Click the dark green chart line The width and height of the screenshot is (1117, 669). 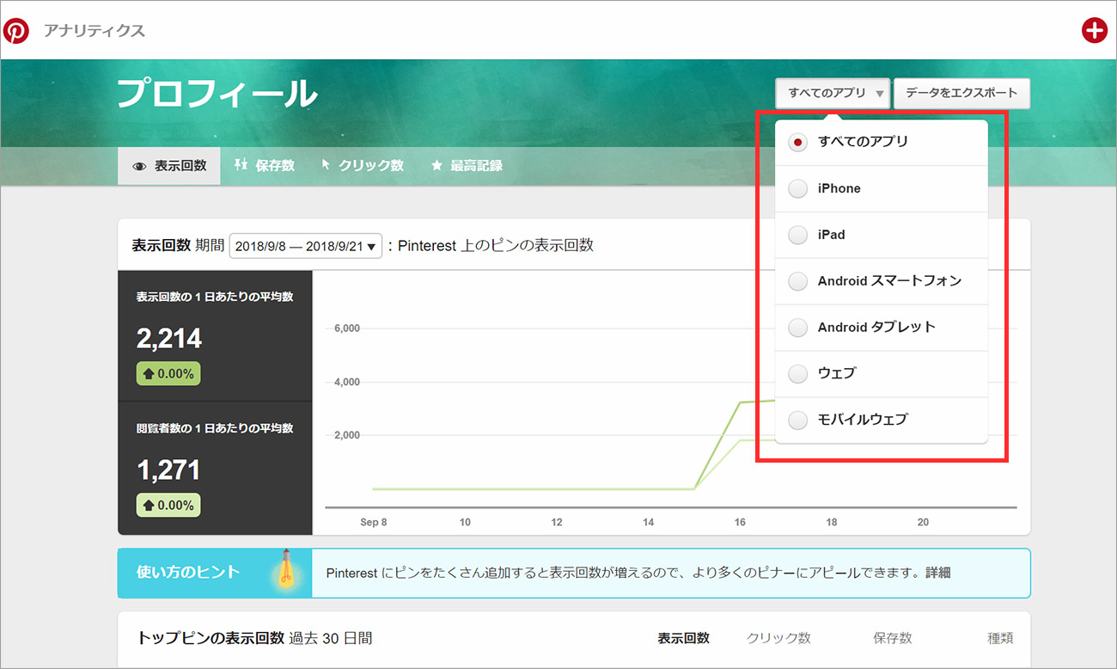coord(717,445)
